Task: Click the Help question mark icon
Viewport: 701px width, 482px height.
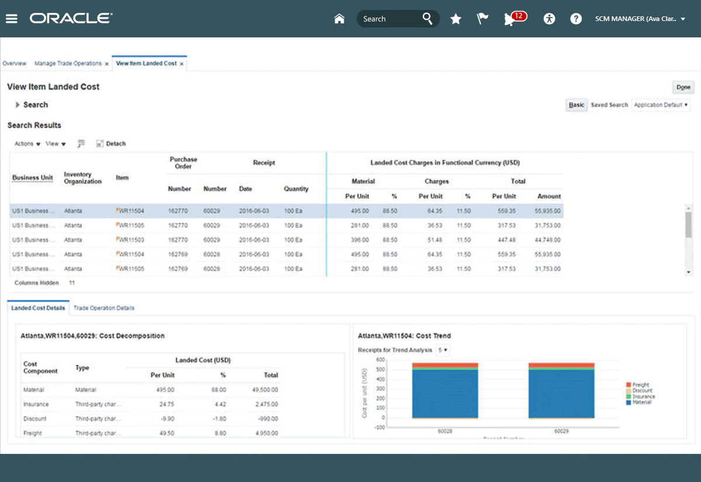Action: (x=576, y=19)
